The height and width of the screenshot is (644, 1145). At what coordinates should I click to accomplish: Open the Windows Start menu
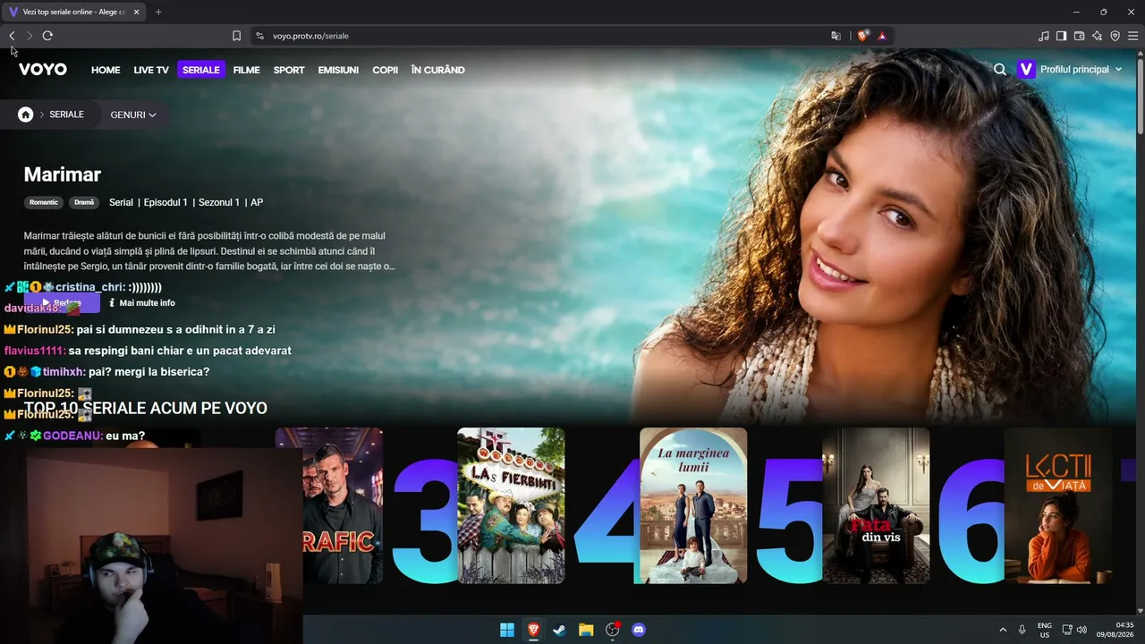(507, 630)
